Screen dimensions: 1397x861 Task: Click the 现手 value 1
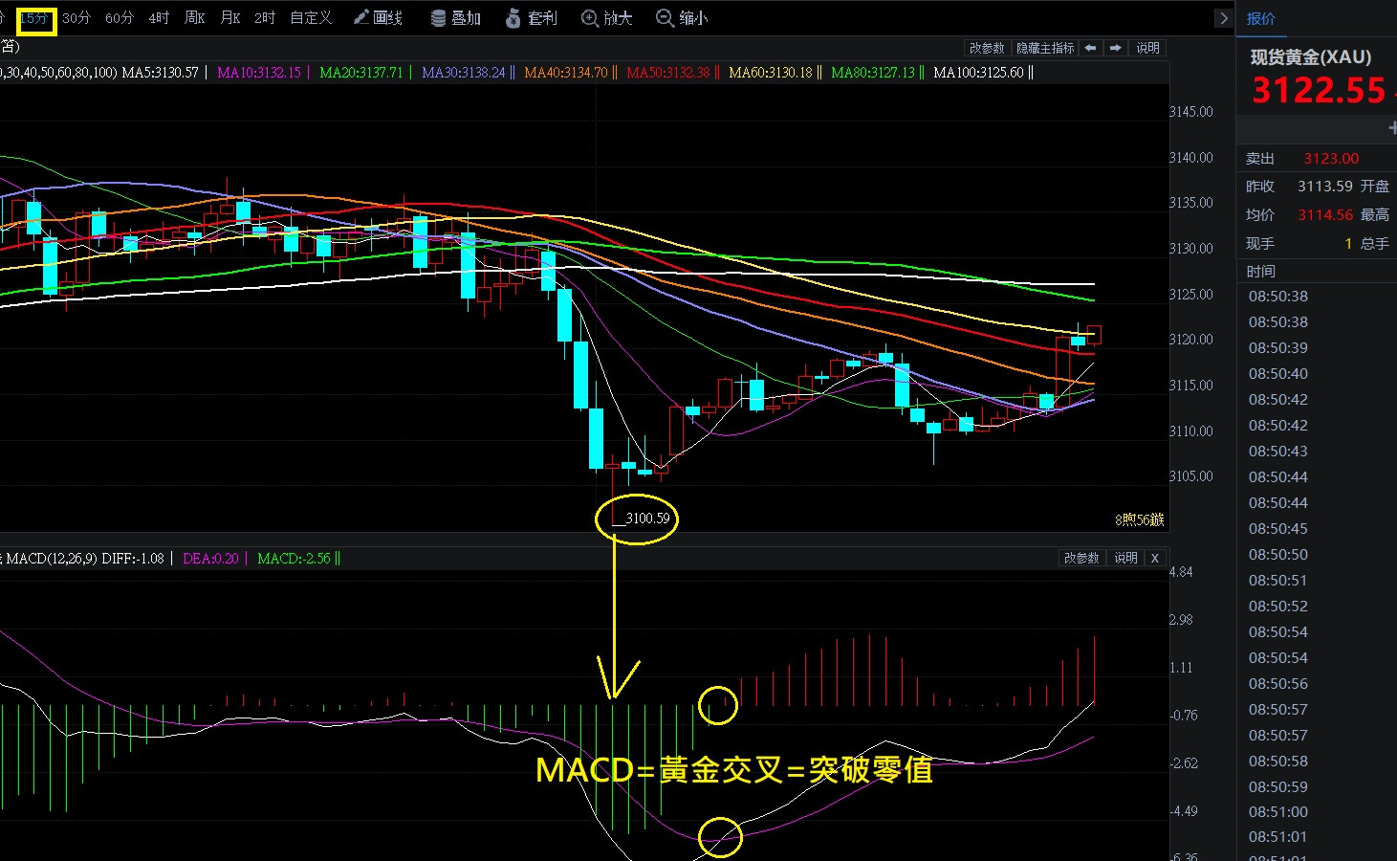point(1348,244)
